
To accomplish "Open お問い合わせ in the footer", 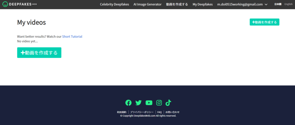I will click(x=173, y=112).
